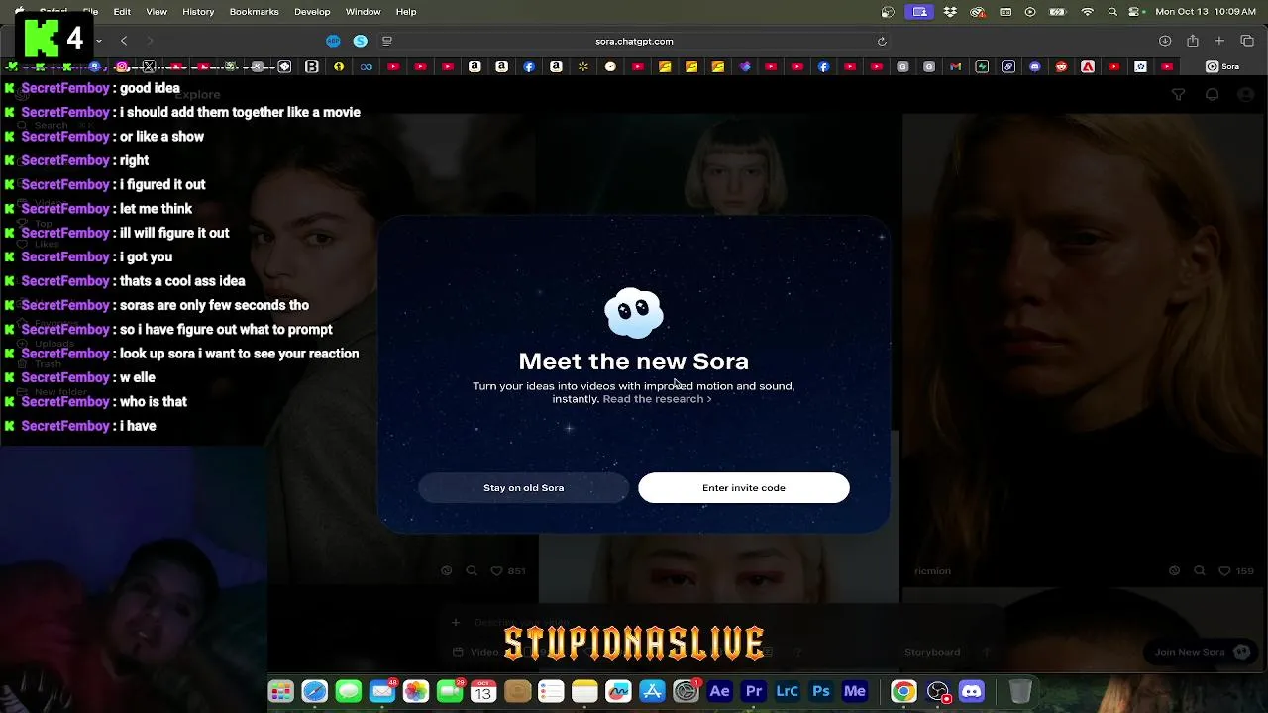Image resolution: width=1268 pixels, height=713 pixels.
Task: Focus the Safari address bar
Action: [x=634, y=41]
